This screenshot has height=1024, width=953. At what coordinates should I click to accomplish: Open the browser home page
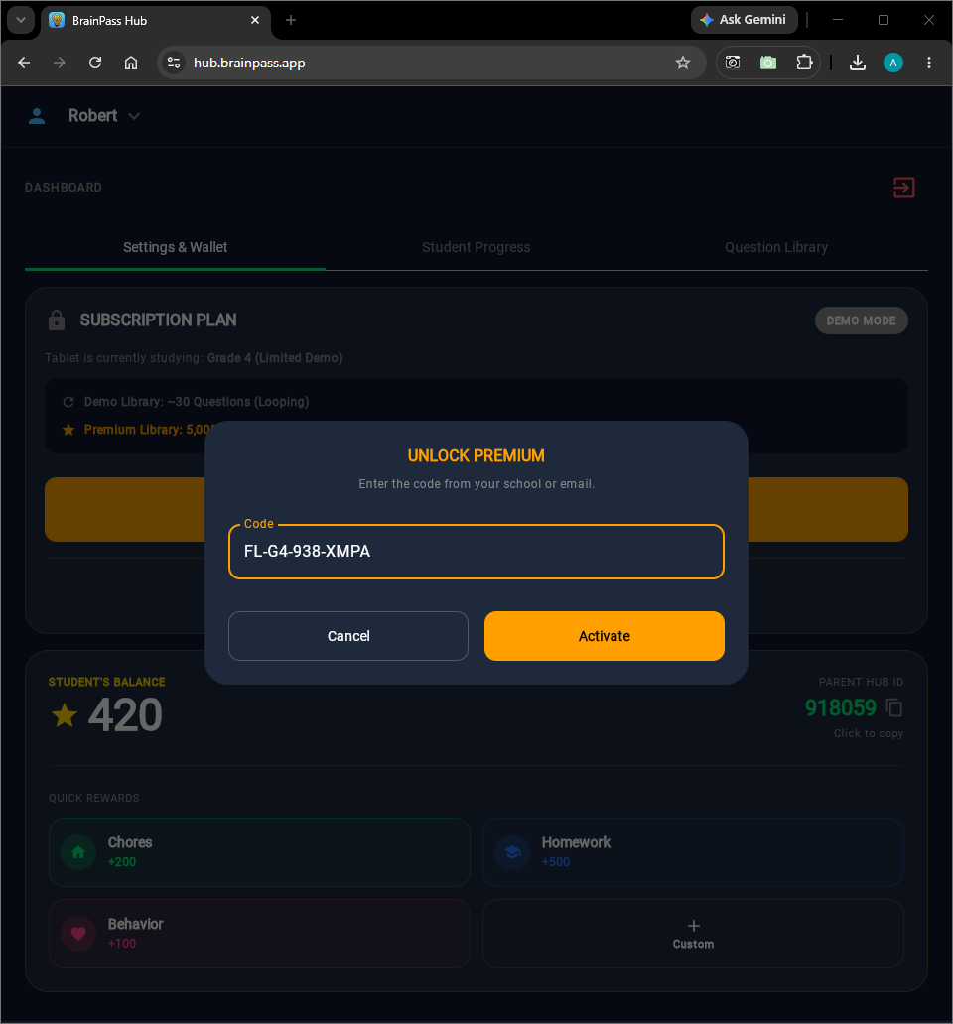click(131, 63)
